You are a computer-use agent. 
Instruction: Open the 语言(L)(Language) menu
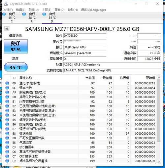pos(93,10)
